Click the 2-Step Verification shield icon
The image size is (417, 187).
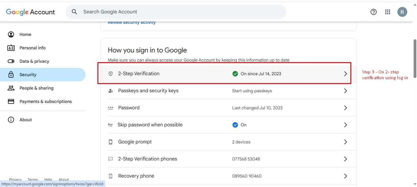(x=111, y=74)
